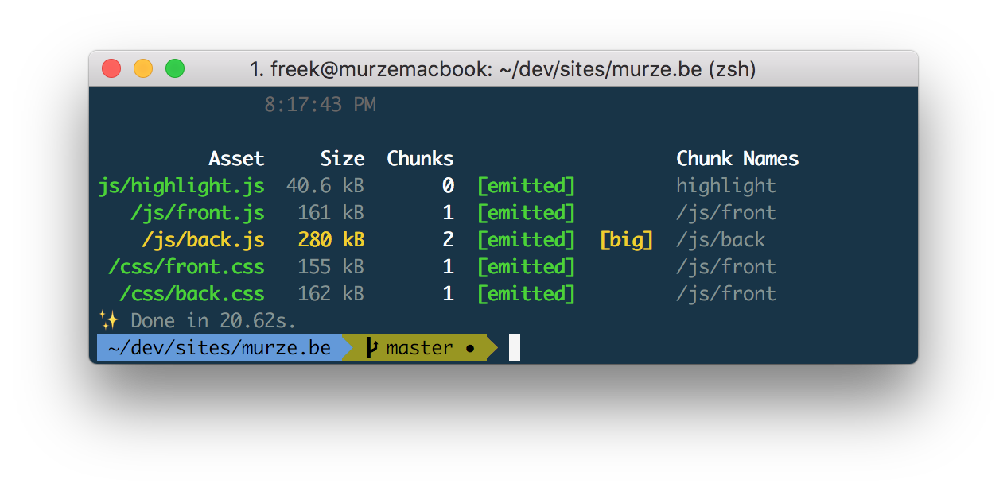Click the dirty-state dot after master
1007x491 pixels.
[470, 348]
